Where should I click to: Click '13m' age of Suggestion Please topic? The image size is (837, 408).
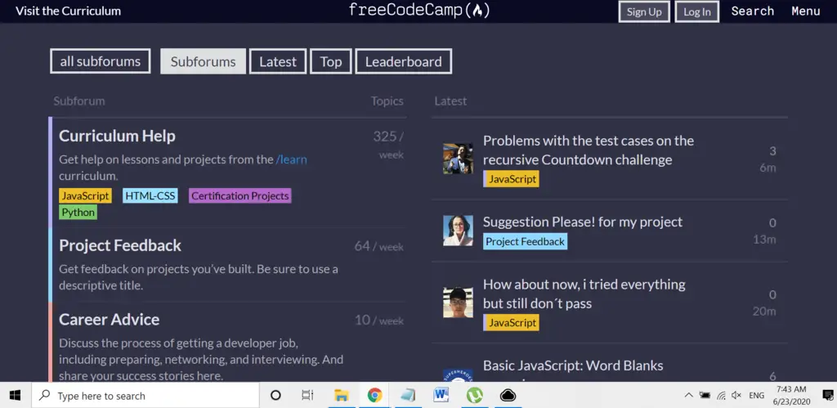click(764, 240)
